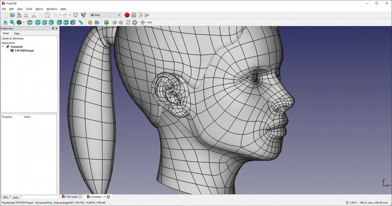392x206 pixels.
Task: Close the Start page tab
Action: (x=80, y=197)
